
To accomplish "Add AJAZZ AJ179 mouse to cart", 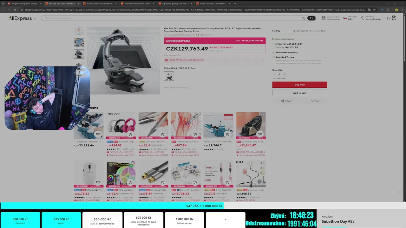I will 98,182.
